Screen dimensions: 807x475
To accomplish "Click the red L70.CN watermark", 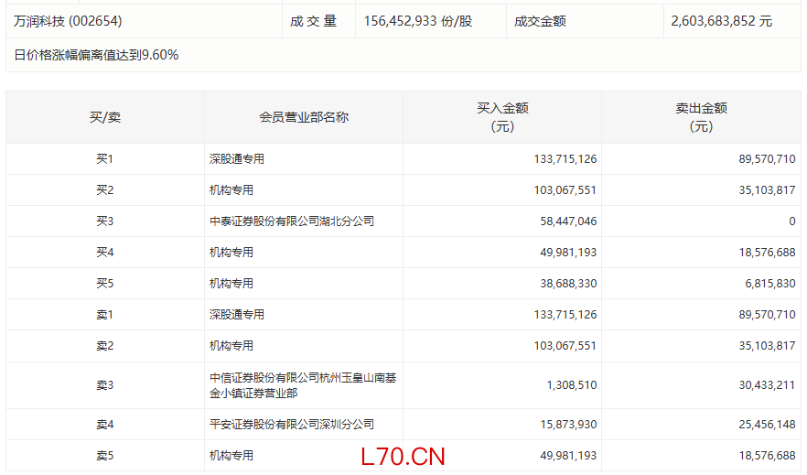I will pyautogui.click(x=403, y=456).
